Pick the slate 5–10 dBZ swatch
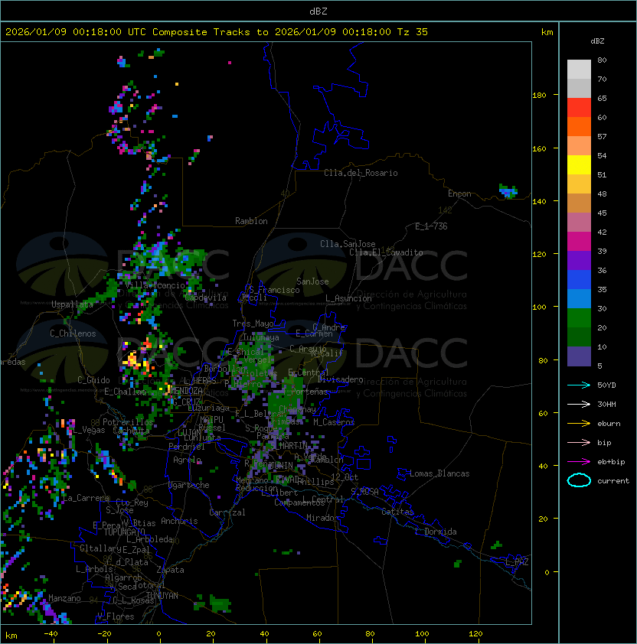637x644 pixels. pos(579,356)
